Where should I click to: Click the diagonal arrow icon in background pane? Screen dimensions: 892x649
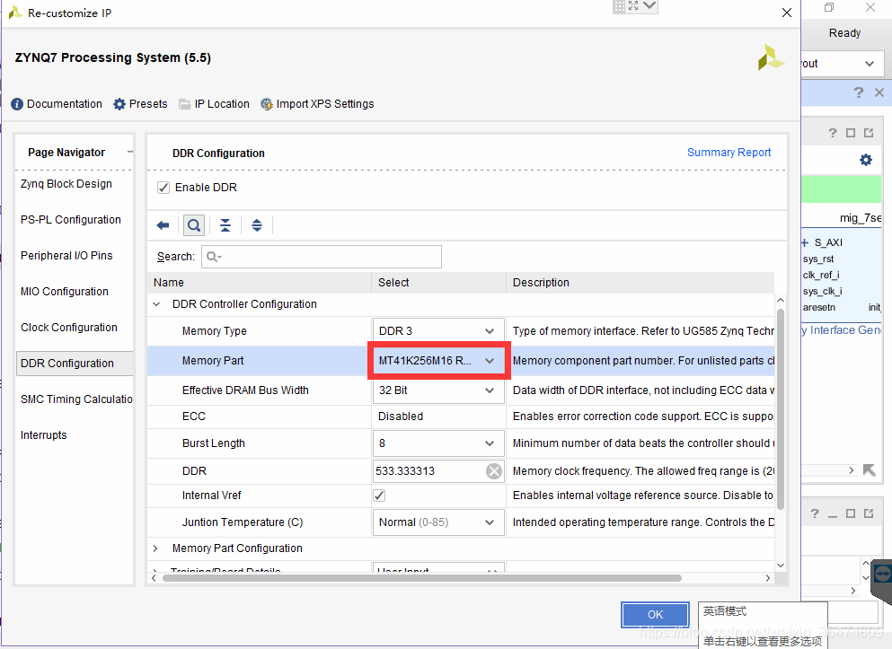click(870, 470)
